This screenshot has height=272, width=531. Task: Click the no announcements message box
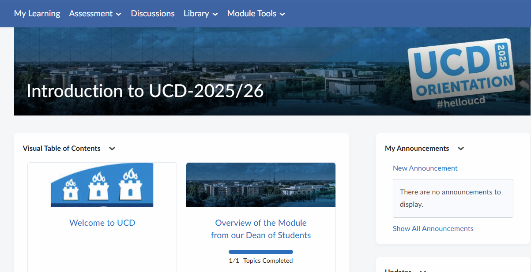pyautogui.click(x=453, y=198)
